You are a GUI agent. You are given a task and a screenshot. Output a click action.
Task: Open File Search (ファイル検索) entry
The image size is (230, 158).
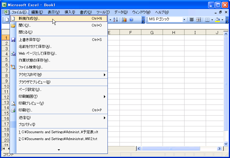tap(59, 67)
